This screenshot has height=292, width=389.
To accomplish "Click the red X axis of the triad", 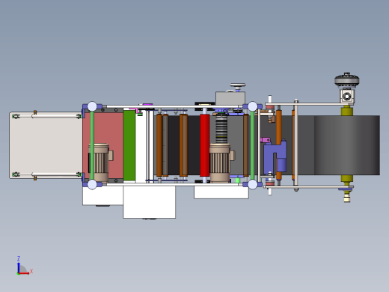I will (24, 273).
